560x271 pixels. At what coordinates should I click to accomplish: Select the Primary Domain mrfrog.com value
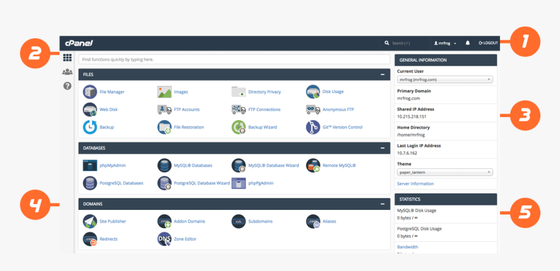tap(408, 98)
